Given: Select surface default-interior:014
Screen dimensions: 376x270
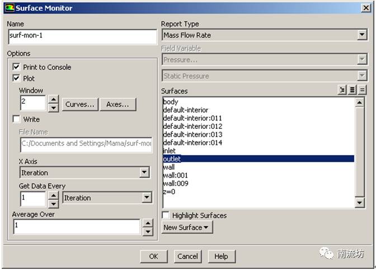Looking at the screenshot, I should pos(258,142).
